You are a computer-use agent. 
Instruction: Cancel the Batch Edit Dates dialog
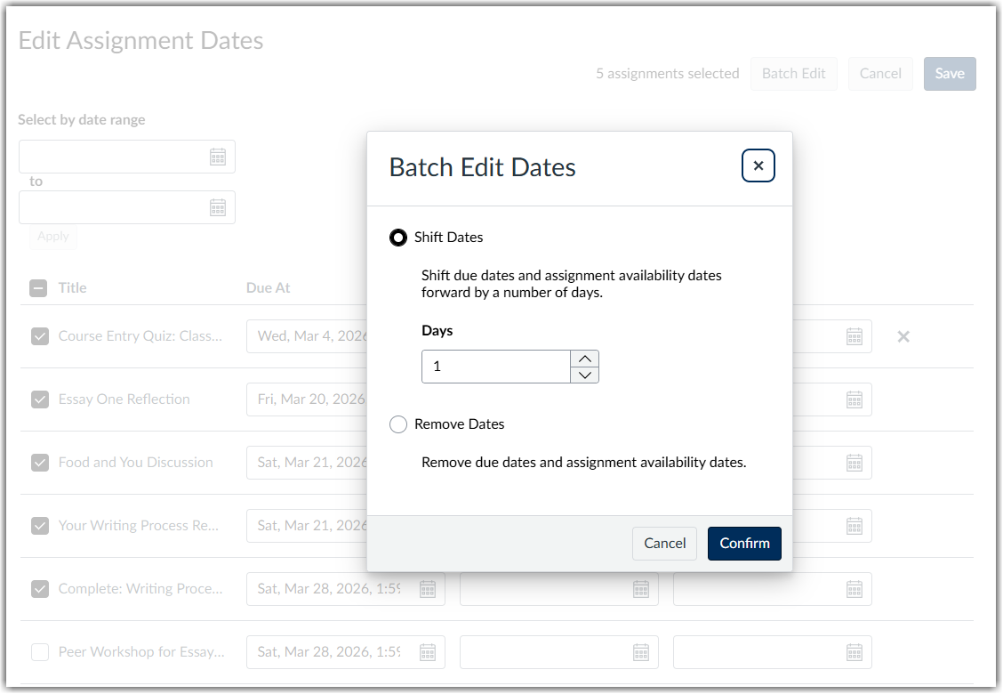664,543
